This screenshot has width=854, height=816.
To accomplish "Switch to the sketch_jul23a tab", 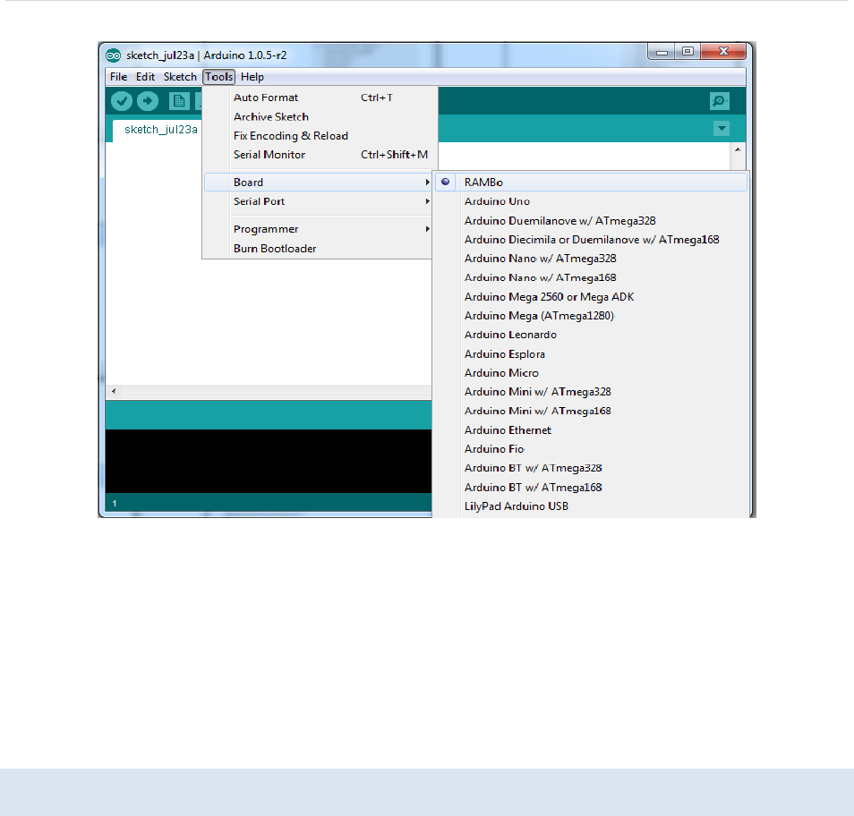I will [x=160, y=130].
